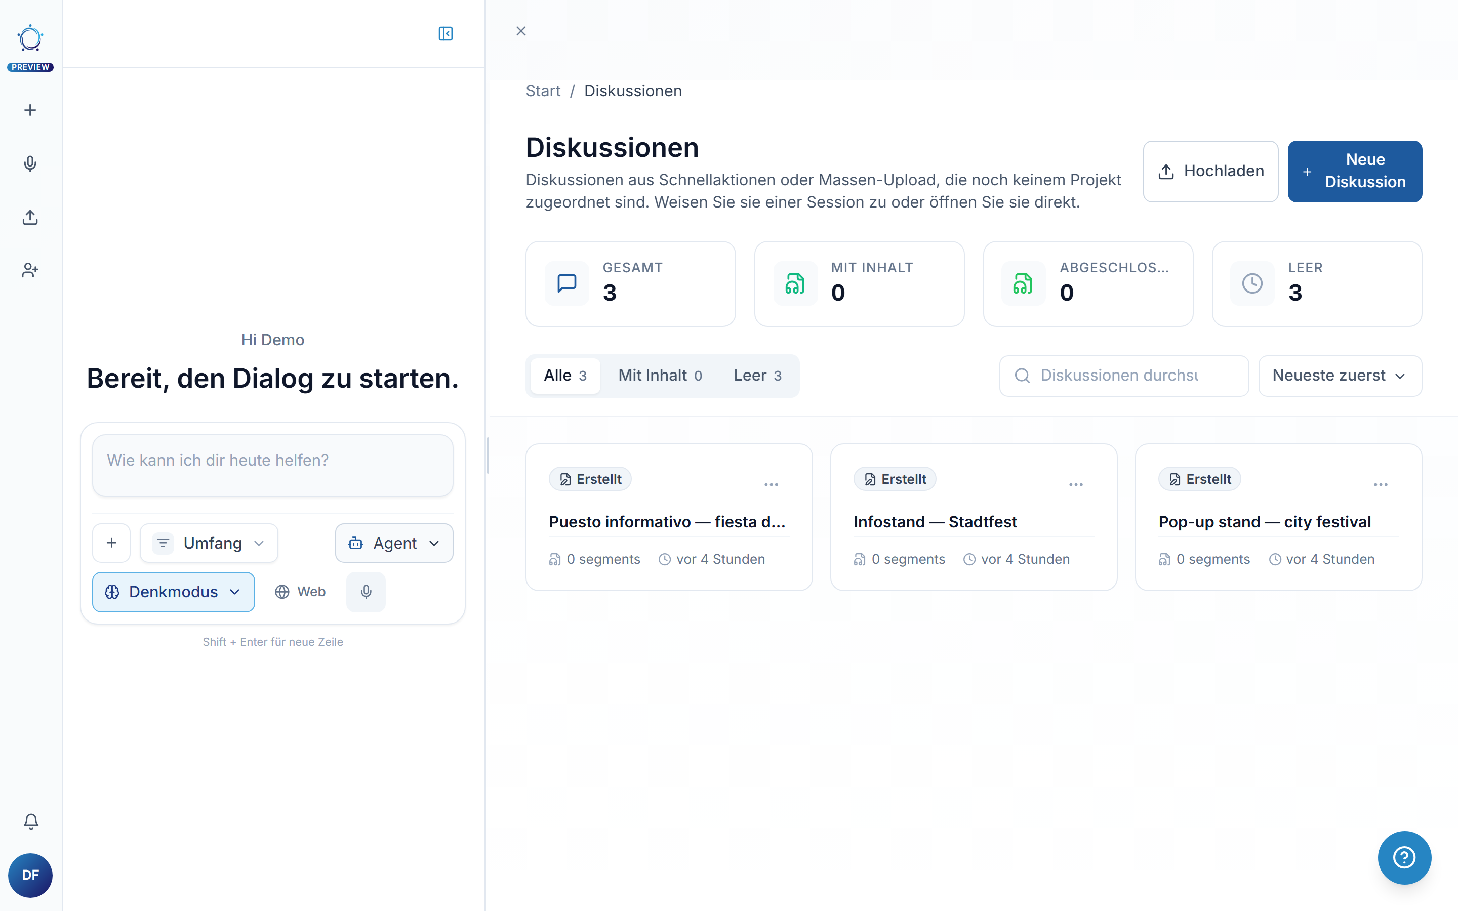The image size is (1458, 911).
Task: Click the Abgeschlossen stat card headphone icon
Action: [1023, 283]
